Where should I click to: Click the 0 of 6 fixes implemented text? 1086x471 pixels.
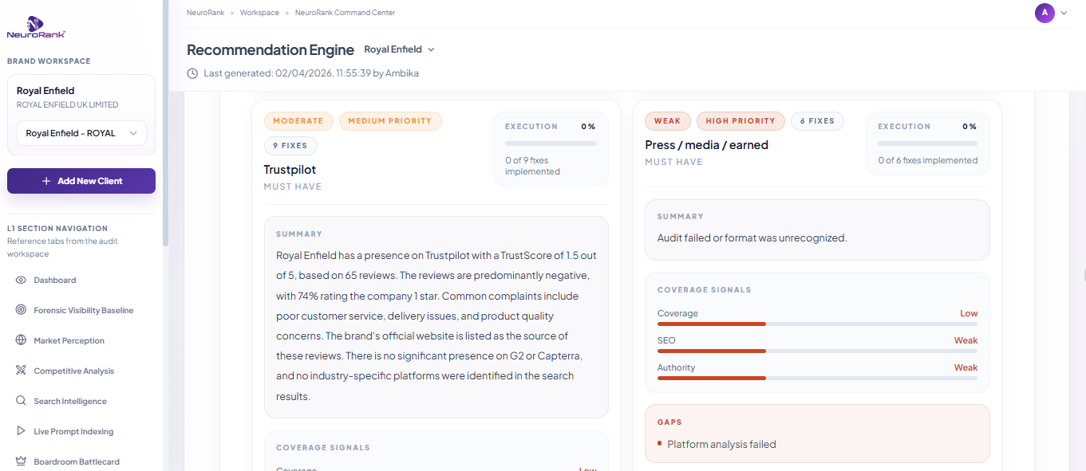point(928,160)
